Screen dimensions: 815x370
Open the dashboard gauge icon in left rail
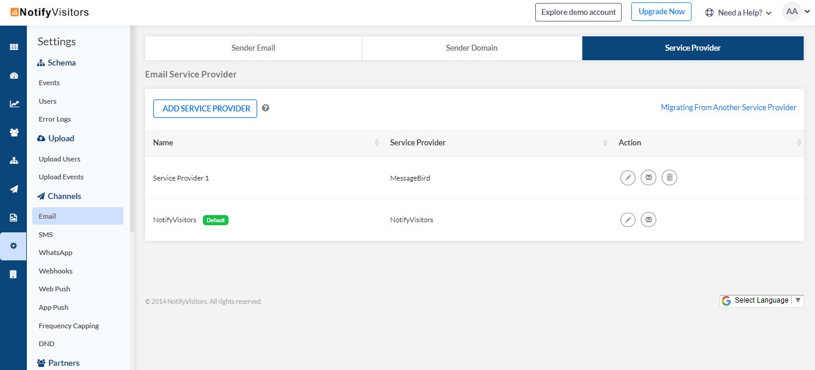click(x=13, y=76)
